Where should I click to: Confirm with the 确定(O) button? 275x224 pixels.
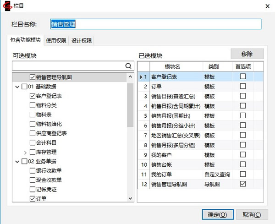click(217, 214)
